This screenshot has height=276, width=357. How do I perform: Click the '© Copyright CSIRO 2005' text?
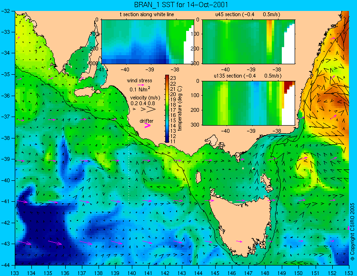[x=352, y=232]
